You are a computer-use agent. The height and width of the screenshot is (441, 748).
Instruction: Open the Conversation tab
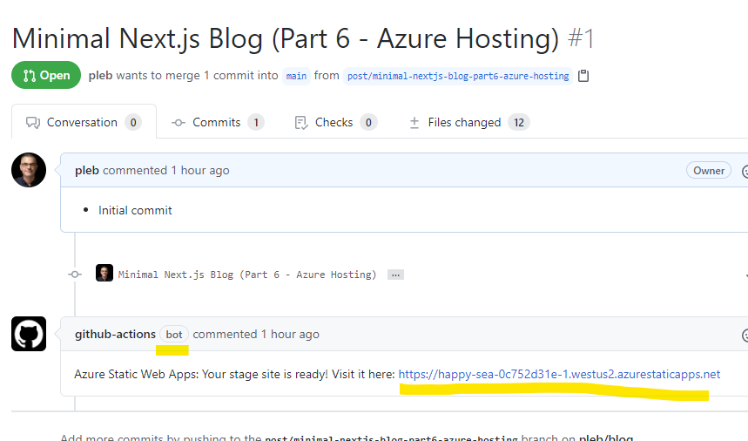click(x=84, y=122)
